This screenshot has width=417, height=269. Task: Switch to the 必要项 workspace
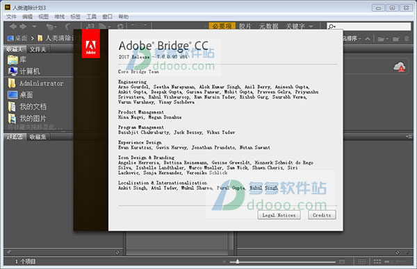(x=222, y=26)
